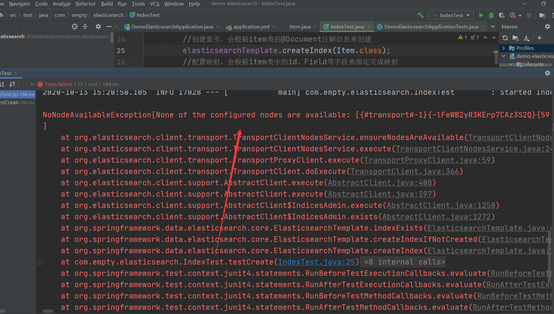Select testCreate 184 ms test row
Screen dimensions: 554x314
(17, 103)
